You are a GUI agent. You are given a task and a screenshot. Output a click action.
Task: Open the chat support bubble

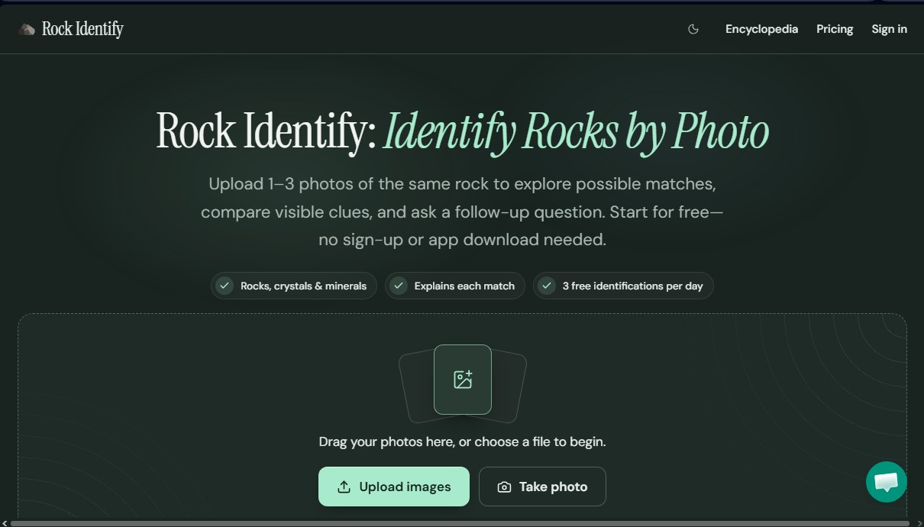pos(886,482)
